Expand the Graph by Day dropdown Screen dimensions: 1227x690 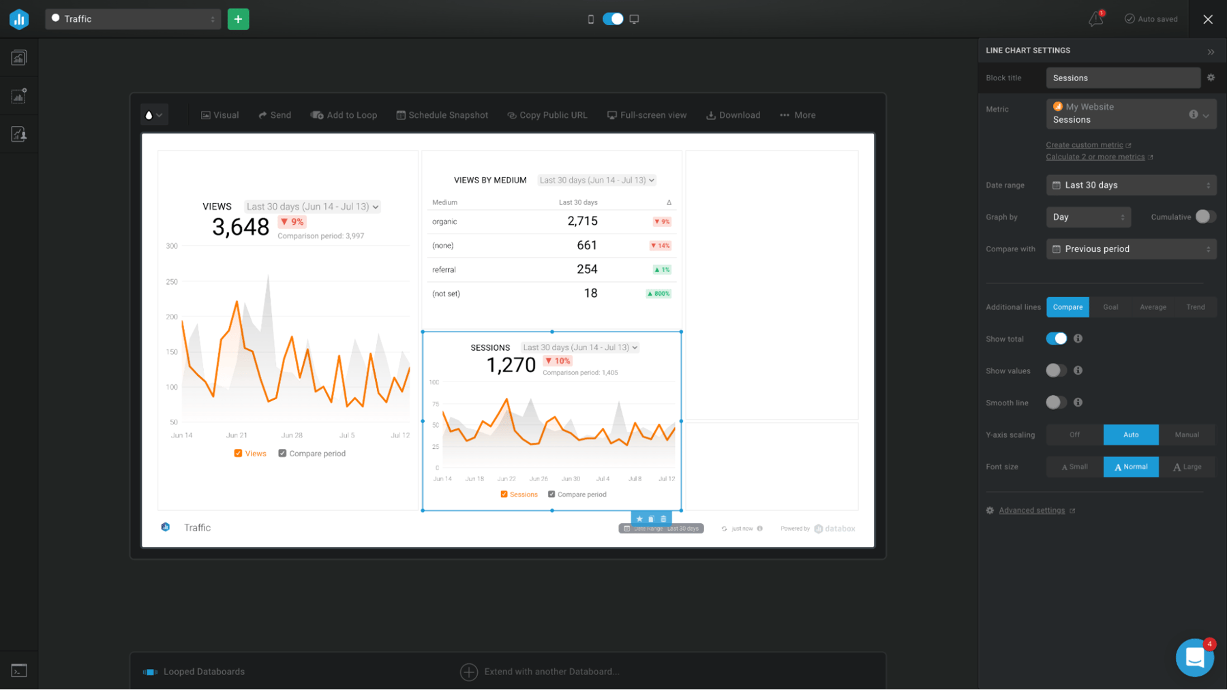pos(1088,217)
